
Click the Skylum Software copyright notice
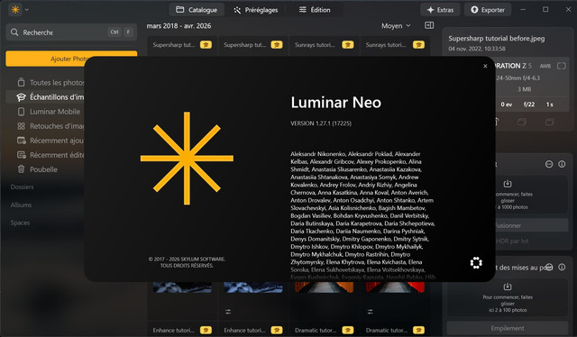tap(187, 262)
